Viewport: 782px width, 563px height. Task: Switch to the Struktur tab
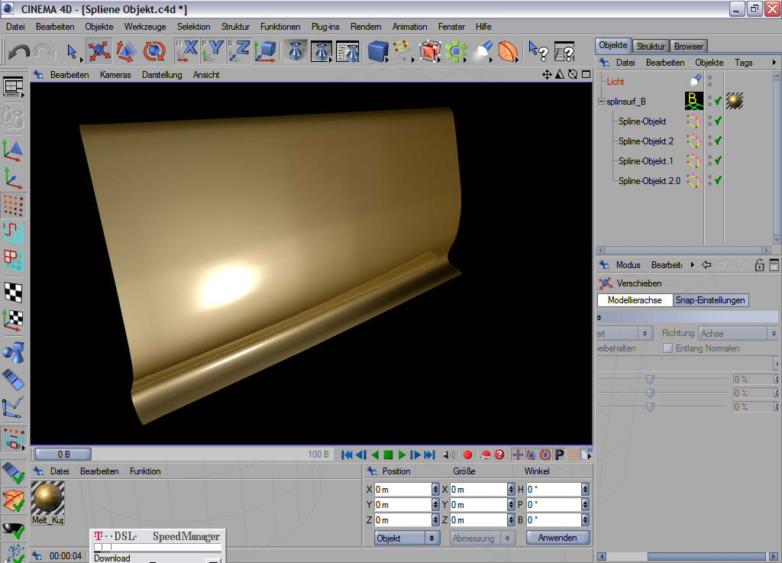[x=651, y=47]
